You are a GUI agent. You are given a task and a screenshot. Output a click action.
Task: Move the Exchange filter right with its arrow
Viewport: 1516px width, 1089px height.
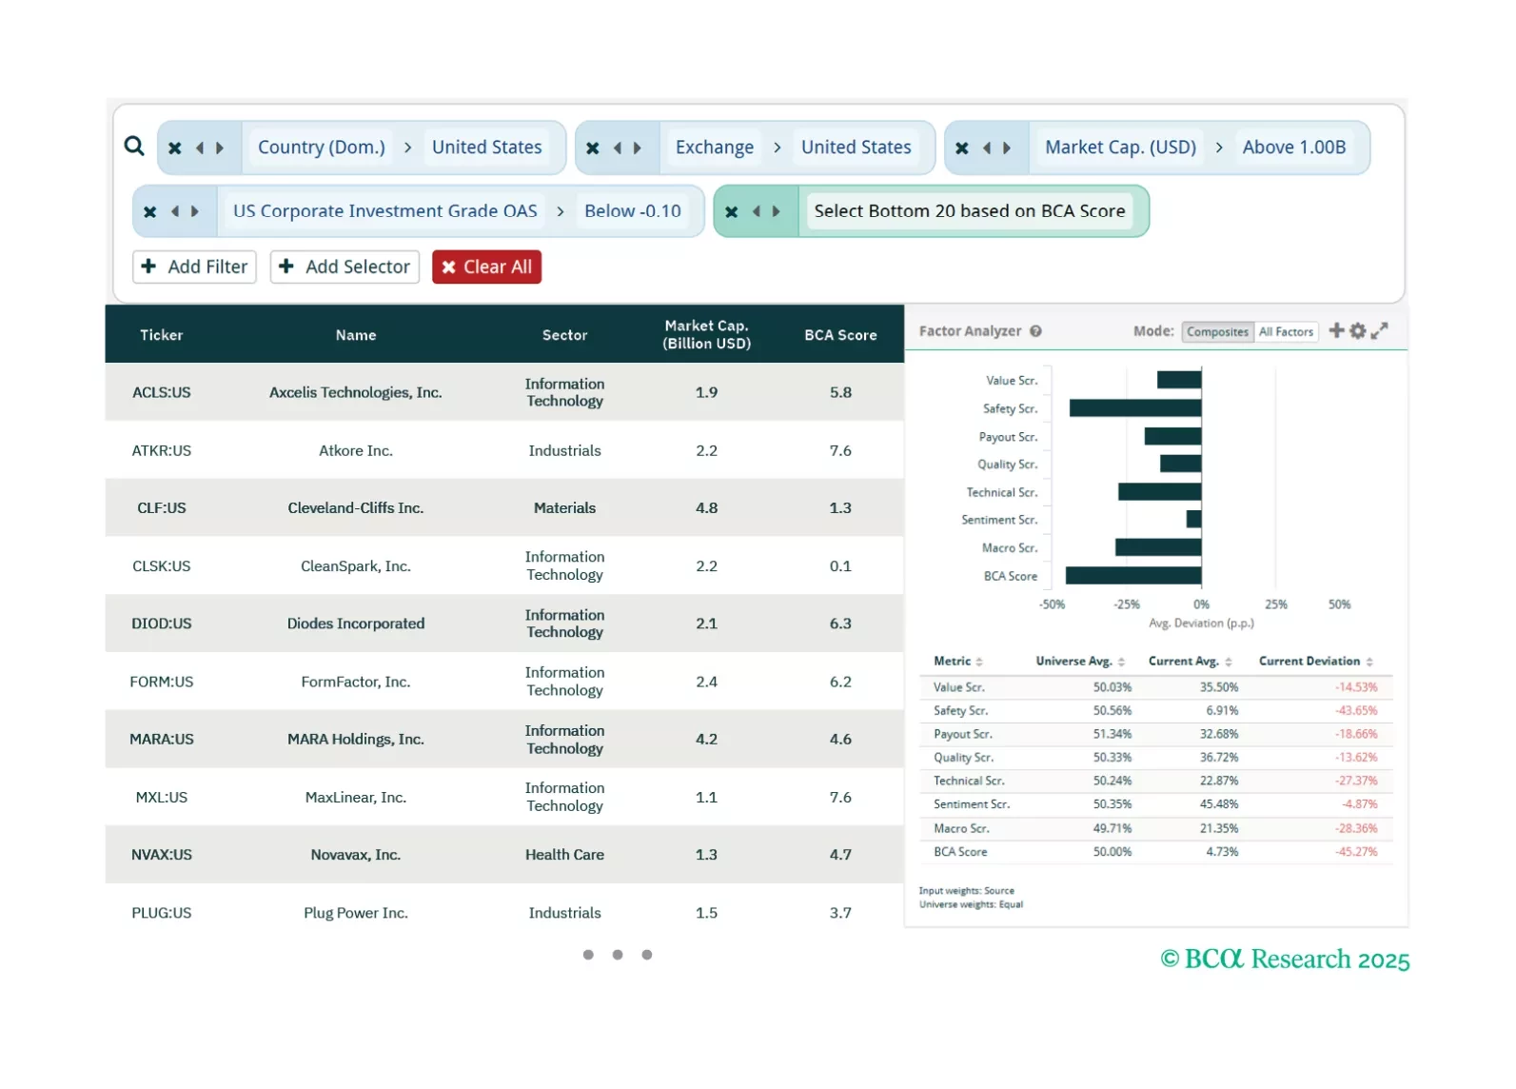click(638, 148)
